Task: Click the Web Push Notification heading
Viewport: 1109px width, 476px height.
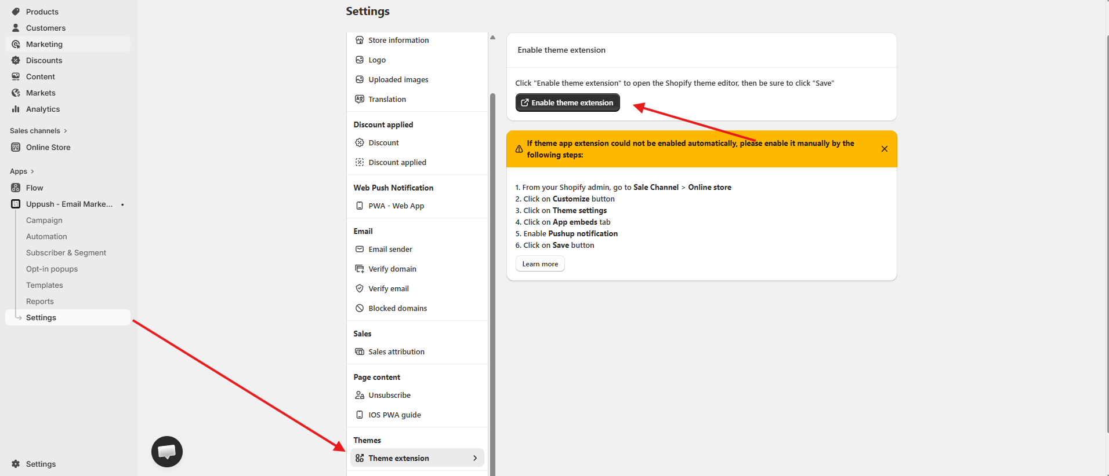Action: 393,188
